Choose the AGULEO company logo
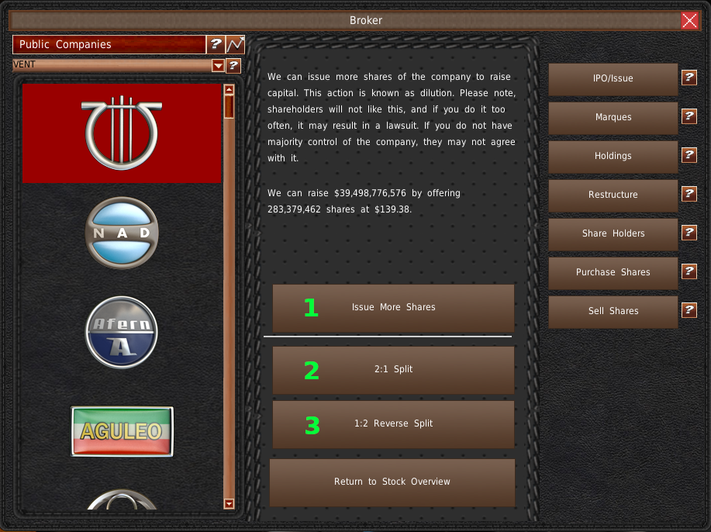711x532 pixels. point(122,431)
